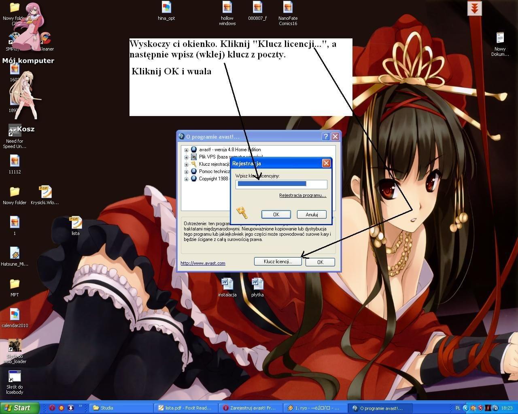Close the Rejestracja dialog with the red X
Image resolution: width=518 pixels, height=414 pixels.
(x=326, y=163)
